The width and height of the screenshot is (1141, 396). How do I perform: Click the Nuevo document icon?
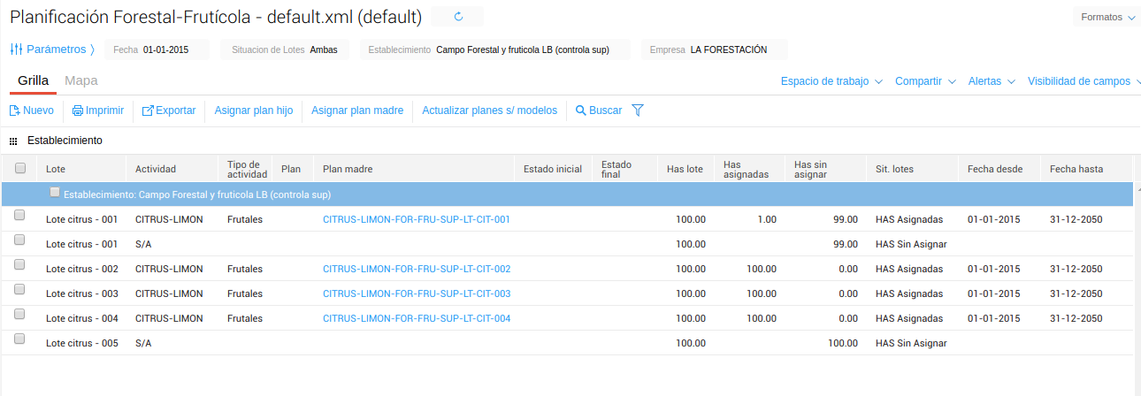click(x=14, y=110)
